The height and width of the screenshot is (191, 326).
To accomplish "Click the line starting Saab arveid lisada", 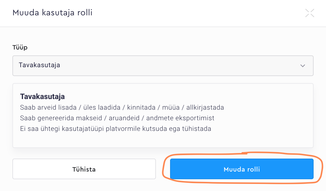I will click(122, 107).
